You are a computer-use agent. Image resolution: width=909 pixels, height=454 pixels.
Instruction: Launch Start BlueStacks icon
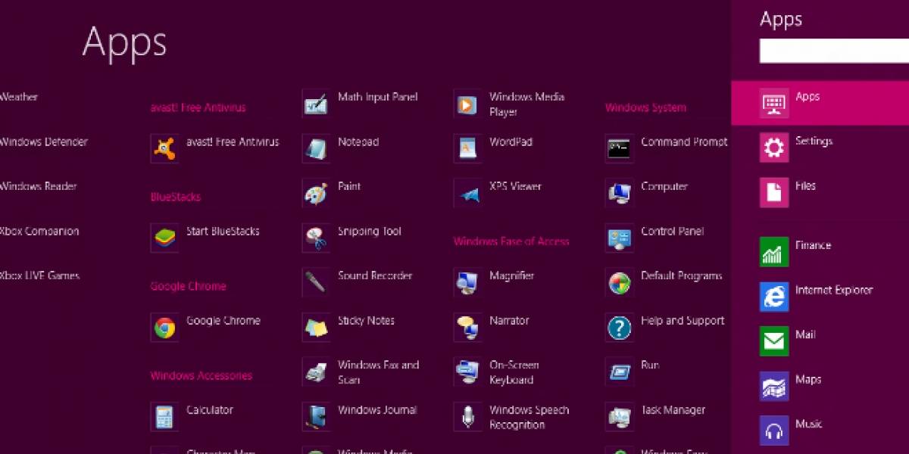tap(165, 238)
